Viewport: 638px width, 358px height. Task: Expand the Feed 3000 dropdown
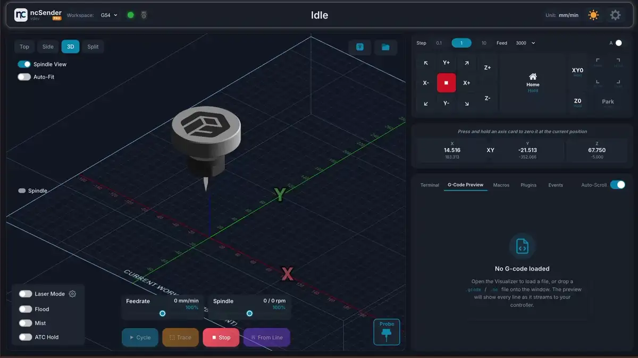point(525,43)
